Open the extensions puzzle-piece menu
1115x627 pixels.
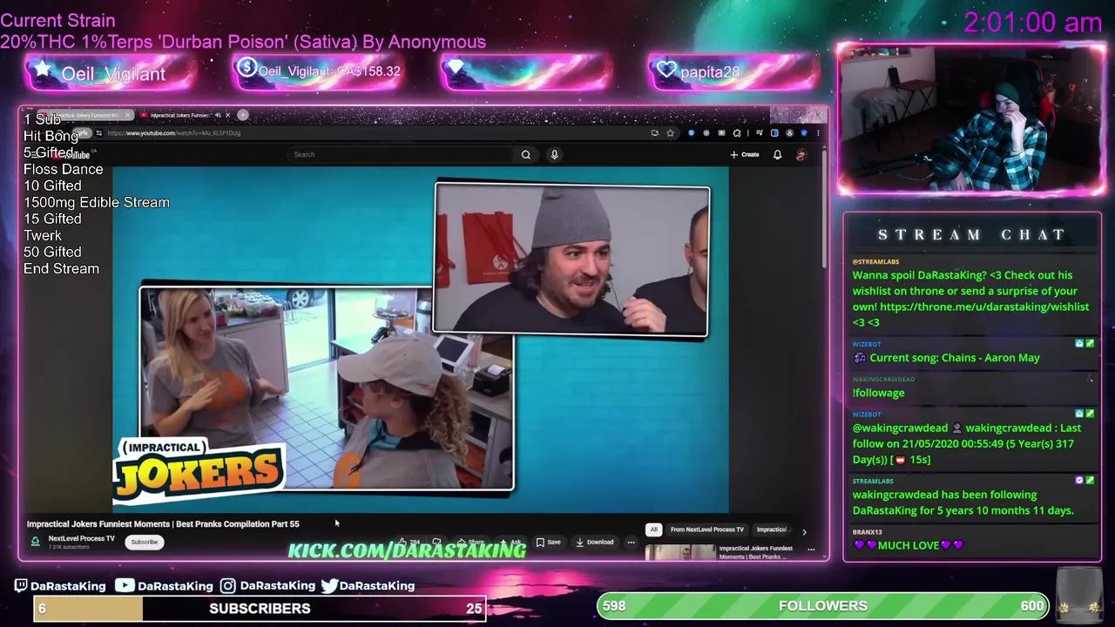pyautogui.click(x=737, y=133)
